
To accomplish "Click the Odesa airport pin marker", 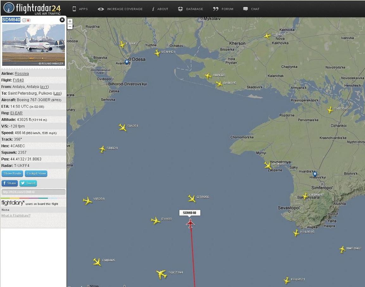I will [127, 62].
